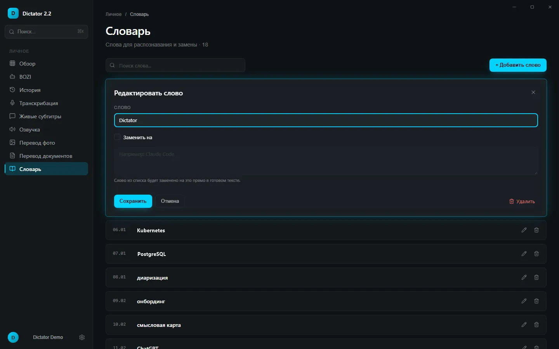Maximize the application window

pyautogui.click(x=532, y=7)
